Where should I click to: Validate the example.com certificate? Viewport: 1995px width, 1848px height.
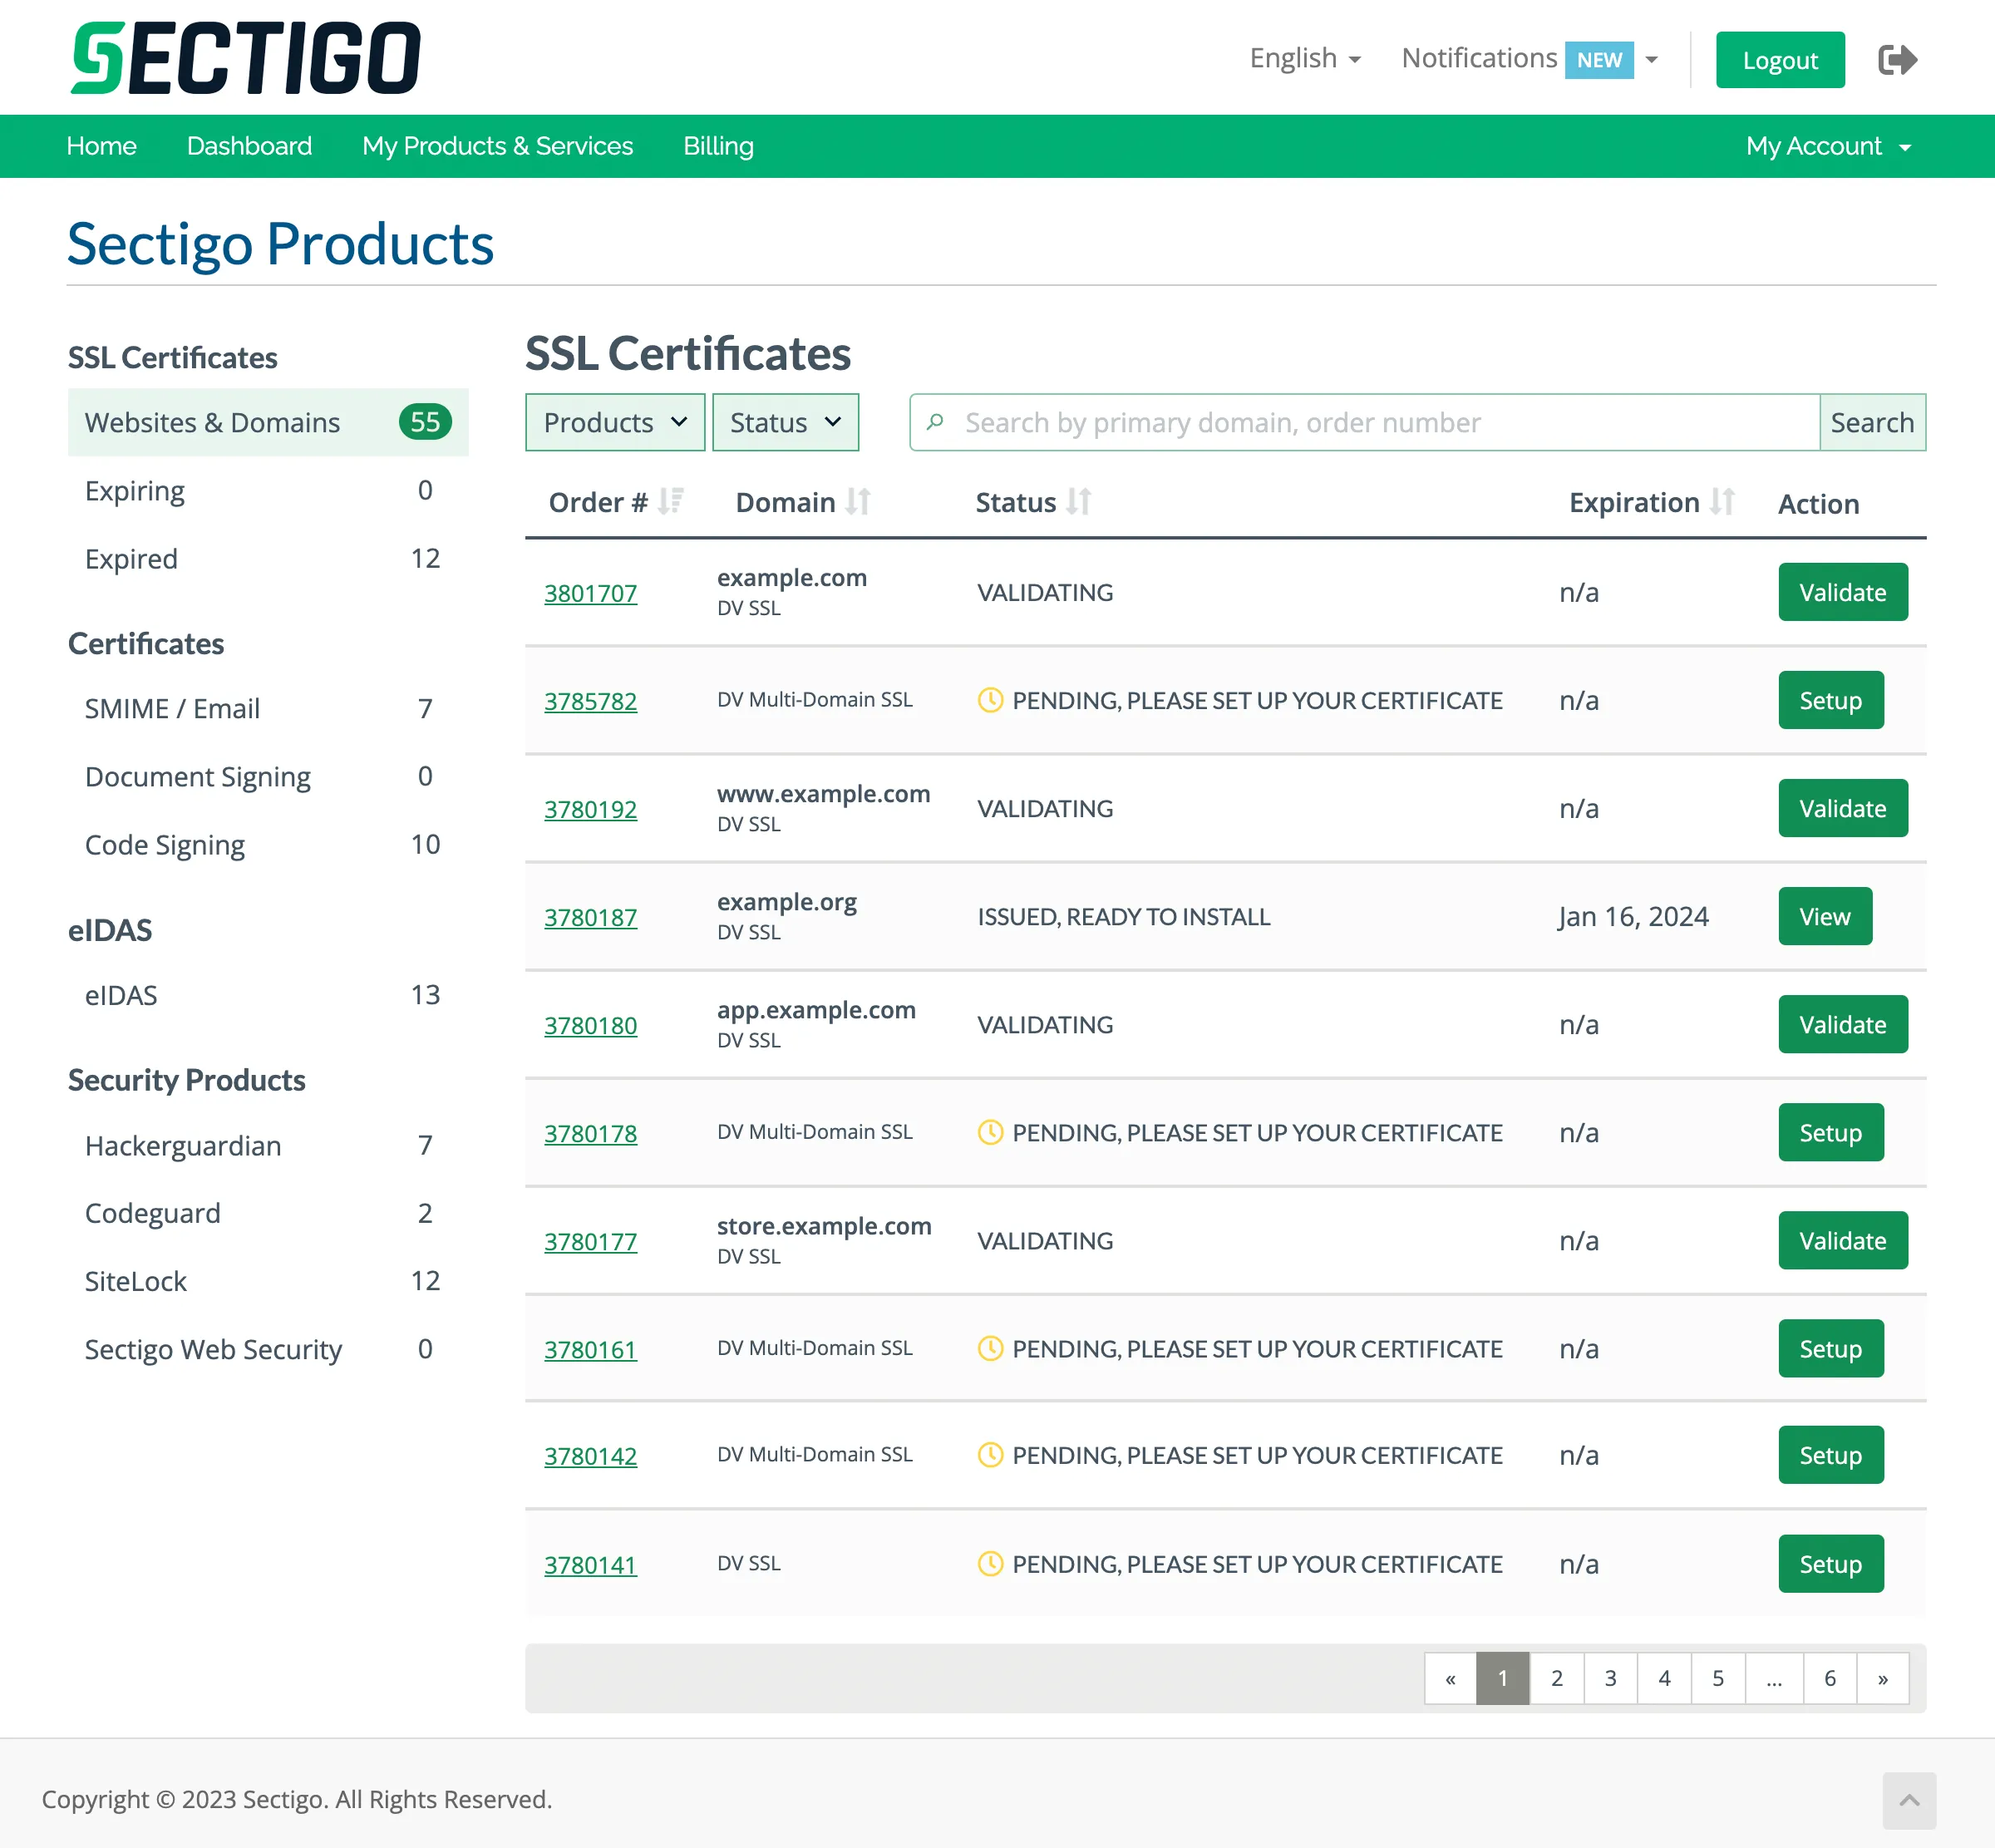[x=1842, y=592]
